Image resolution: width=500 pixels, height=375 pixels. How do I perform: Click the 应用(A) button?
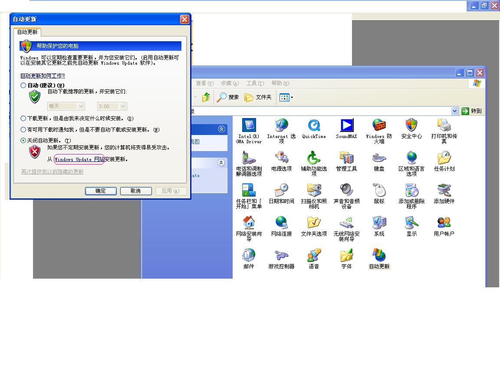(x=171, y=191)
